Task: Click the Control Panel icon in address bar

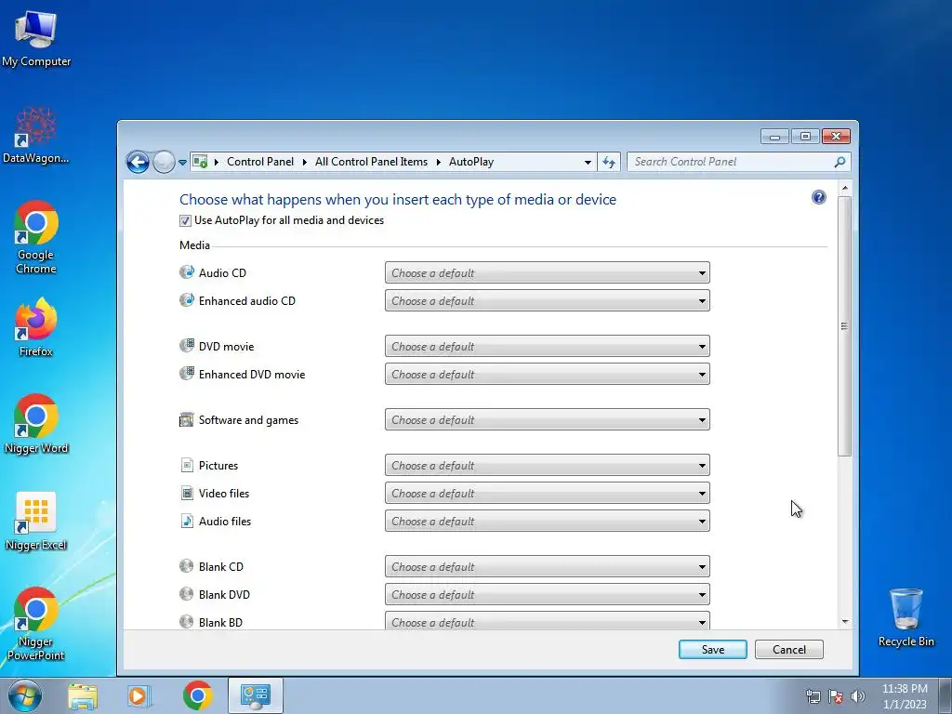Action: point(199,162)
